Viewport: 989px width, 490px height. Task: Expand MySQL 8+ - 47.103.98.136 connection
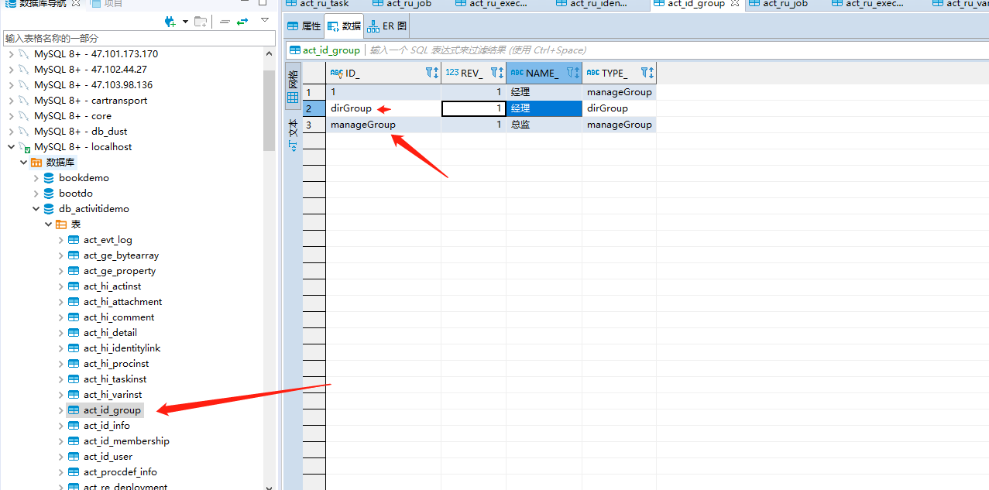click(11, 85)
